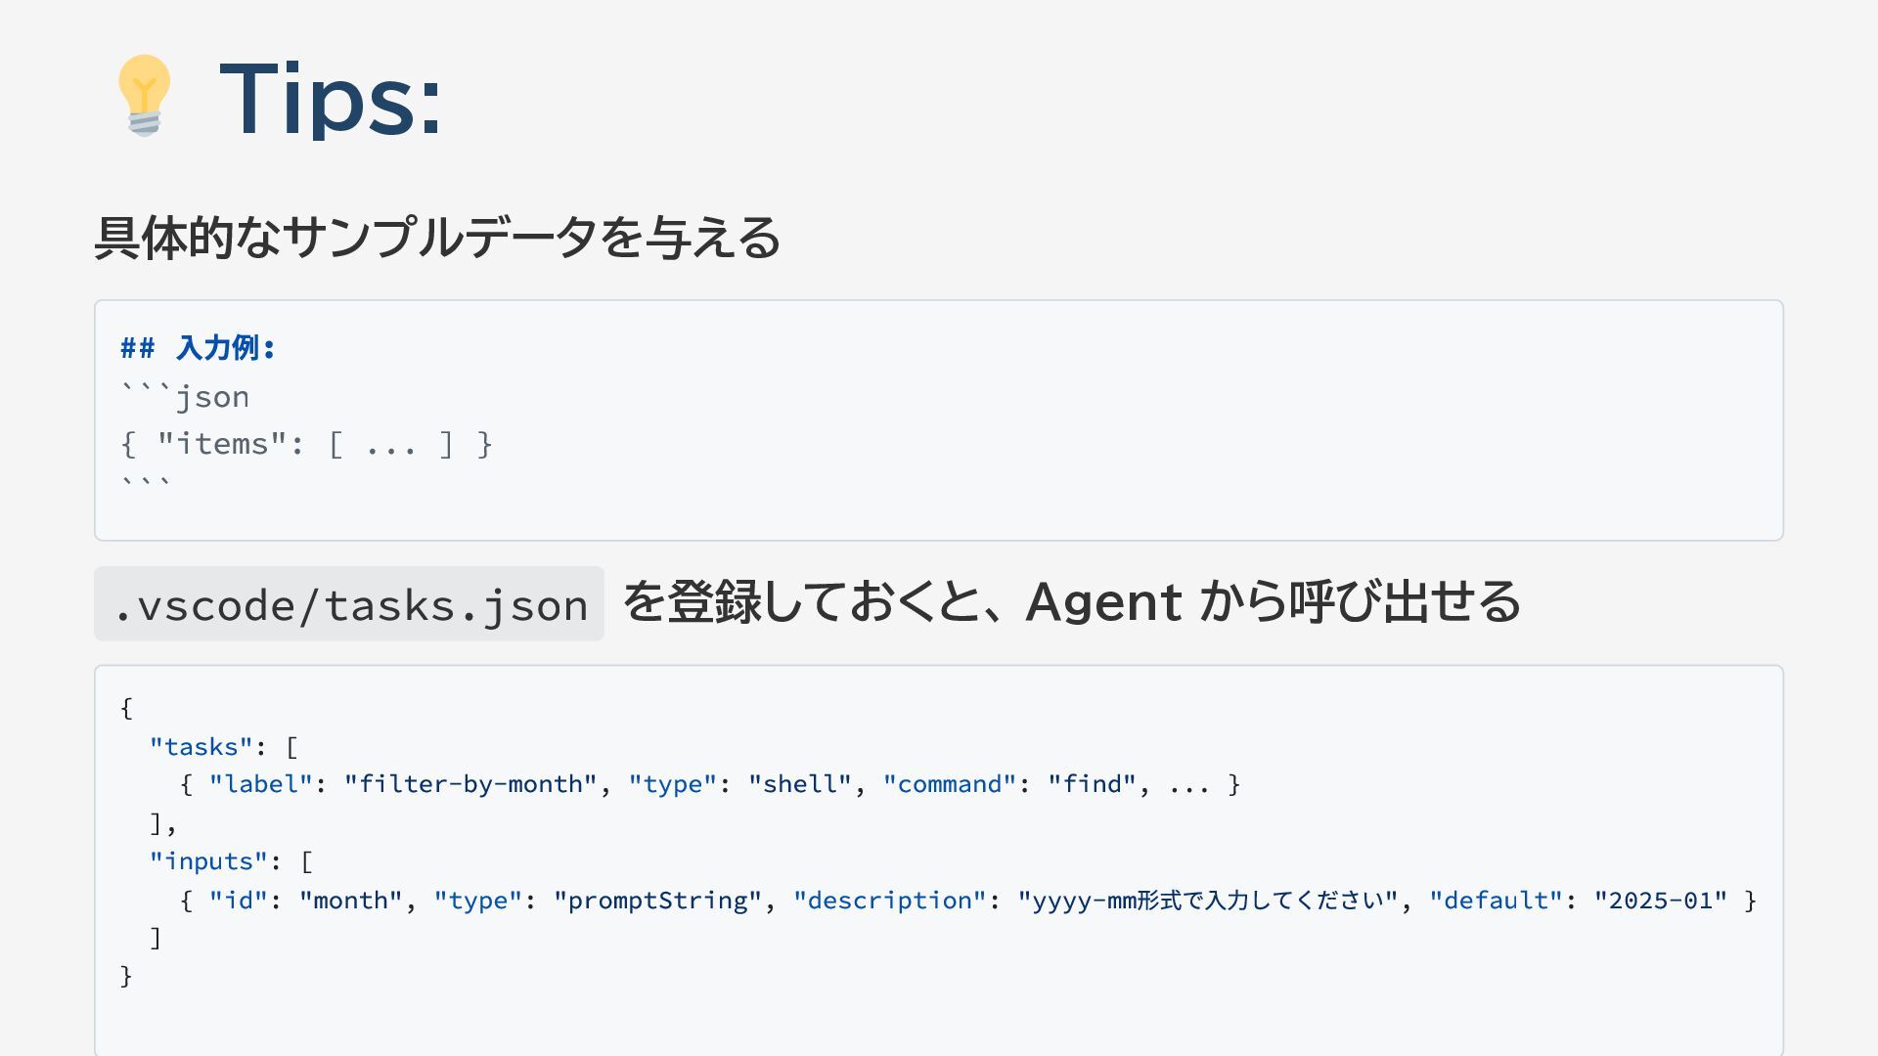Click the "Tips:" slide title

tap(331, 98)
